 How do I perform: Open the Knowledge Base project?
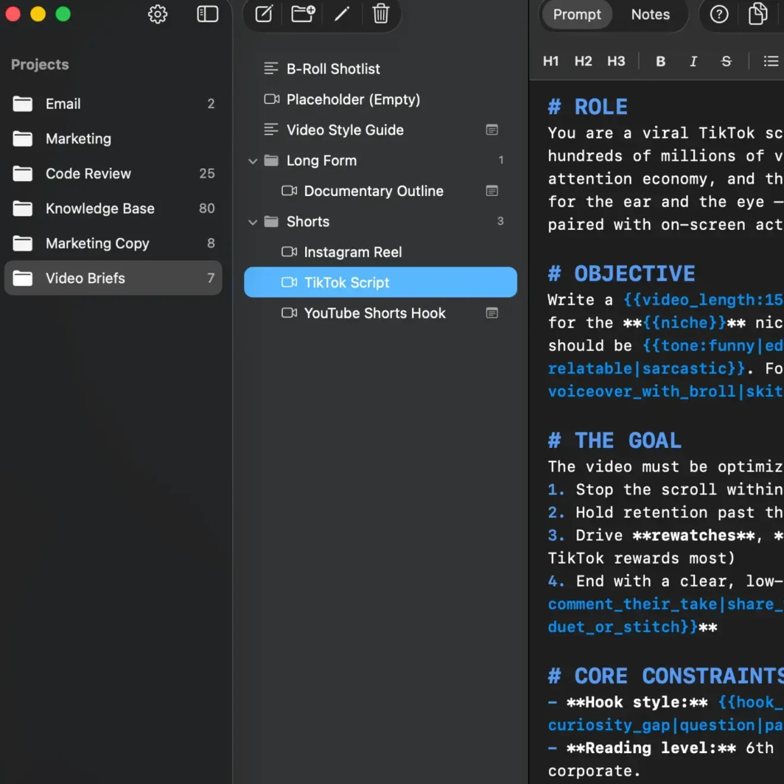(113, 208)
